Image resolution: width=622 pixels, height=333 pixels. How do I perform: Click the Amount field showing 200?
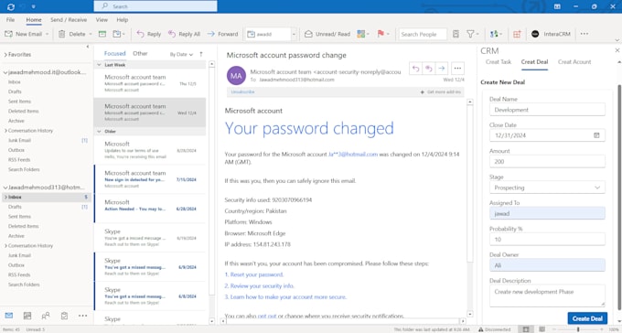547,162
